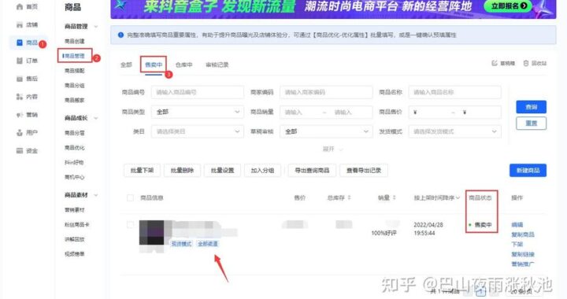Viewport: 567px width, 299px height.
Task: Open the 首页 home icon in sidebar
Action: [x=20, y=6]
